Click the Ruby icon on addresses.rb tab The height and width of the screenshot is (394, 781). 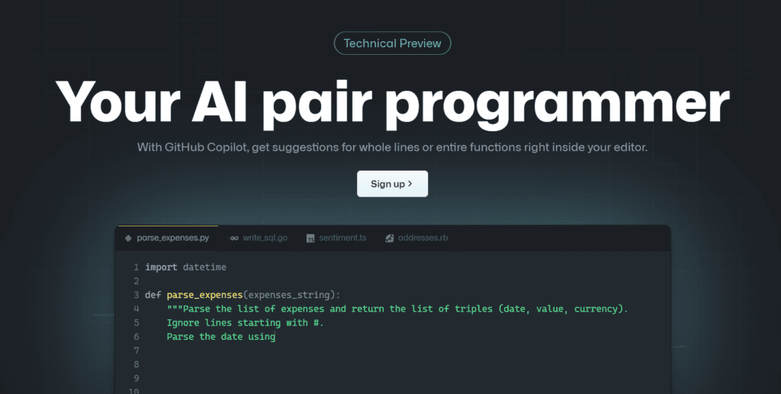(390, 239)
